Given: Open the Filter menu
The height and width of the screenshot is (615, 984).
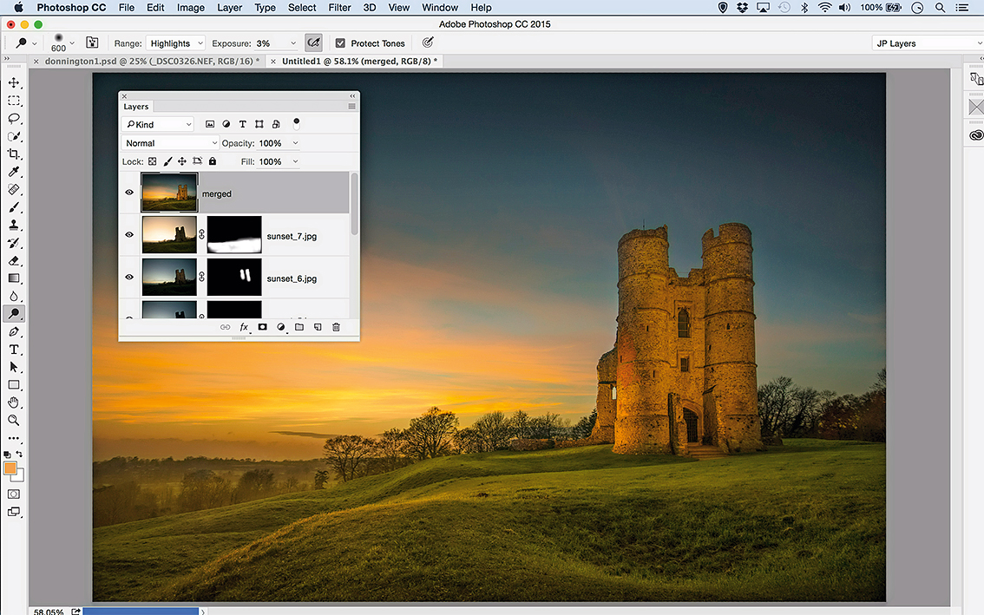Looking at the screenshot, I should click(x=339, y=8).
